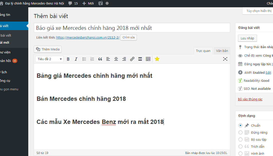Click Bỏ vào thùng rác link
The image size is (273, 156).
point(250,99)
